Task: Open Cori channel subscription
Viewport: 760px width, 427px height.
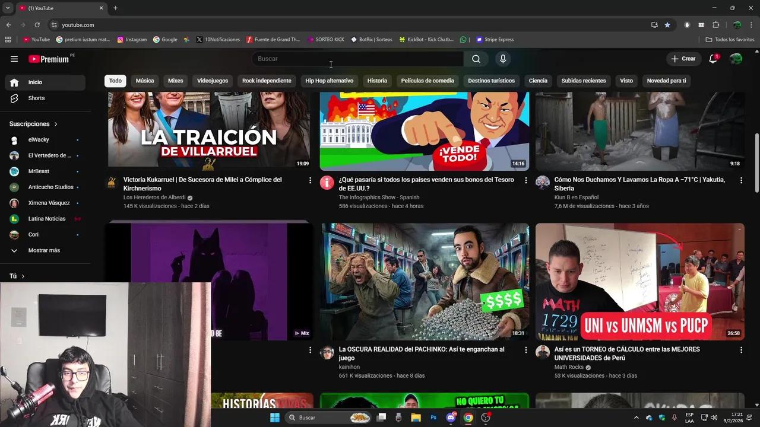Action: tap(45, 234)
